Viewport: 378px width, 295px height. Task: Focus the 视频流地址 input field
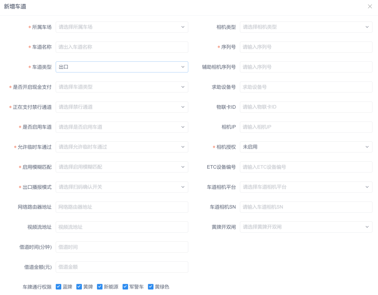click(122, 227)
